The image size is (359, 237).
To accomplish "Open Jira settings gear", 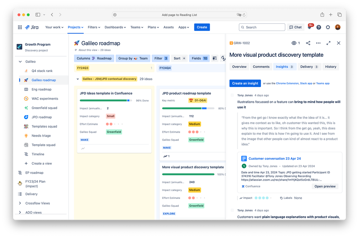I will click(x=328, y=27).
